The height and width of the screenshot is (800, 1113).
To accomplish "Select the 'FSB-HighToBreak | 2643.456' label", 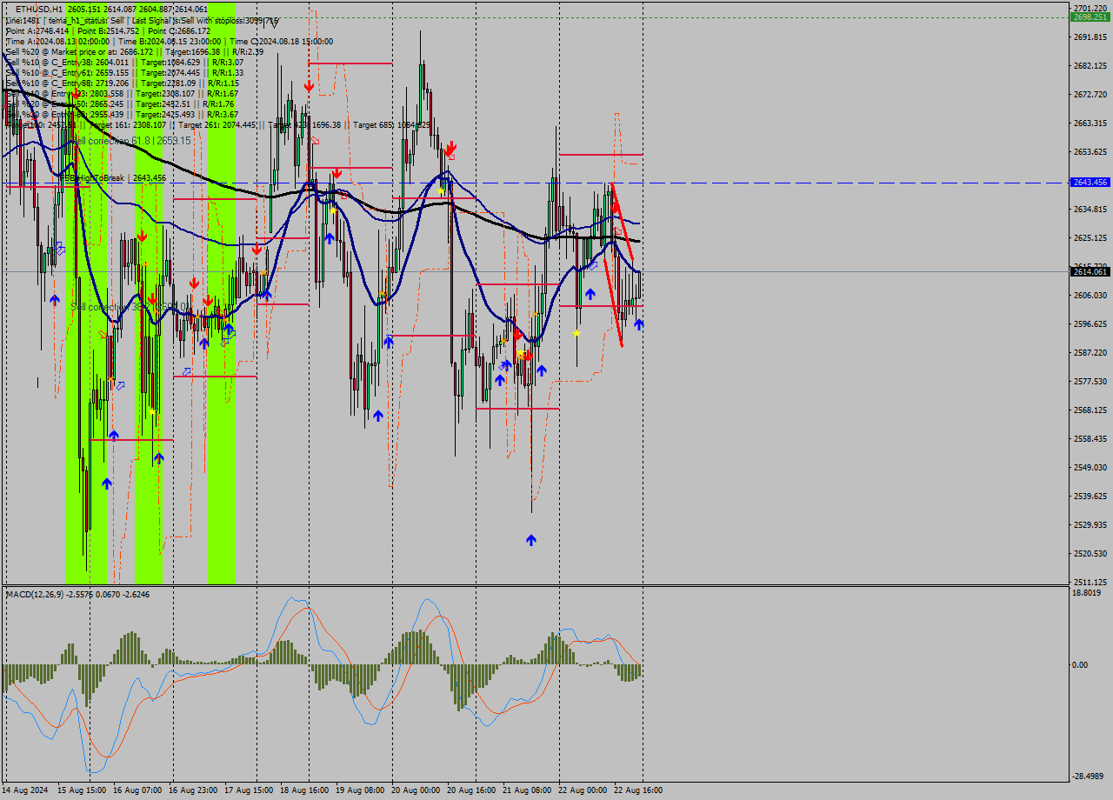I will pyautogui.click(x=111, y=178).
